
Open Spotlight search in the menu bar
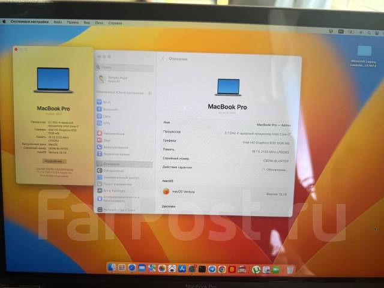[369, 32]
